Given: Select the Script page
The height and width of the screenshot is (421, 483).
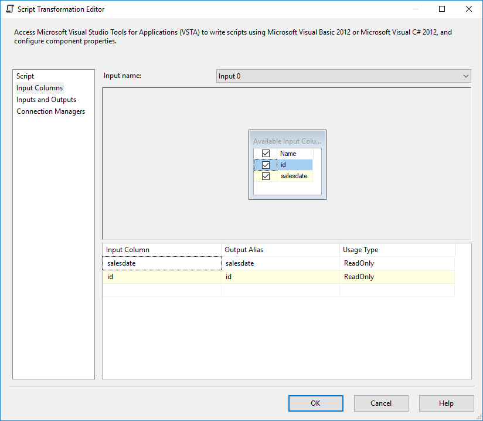Looking at the screenshot, I should point(25,76).
